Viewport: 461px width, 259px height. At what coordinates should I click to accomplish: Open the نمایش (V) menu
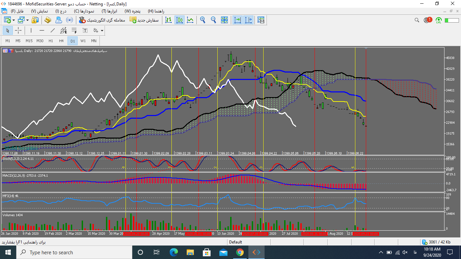coord(39,11)
